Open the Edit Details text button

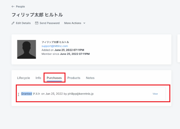(23, 23)
